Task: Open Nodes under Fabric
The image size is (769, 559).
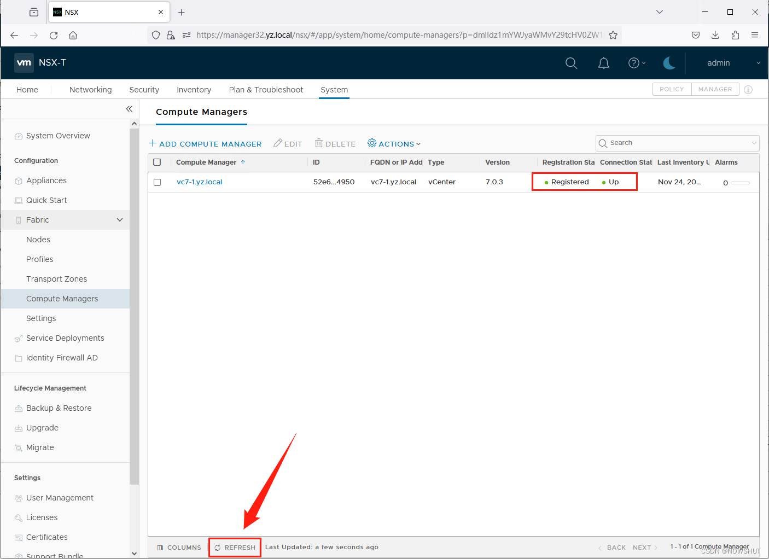Action: tap(38, 240)
